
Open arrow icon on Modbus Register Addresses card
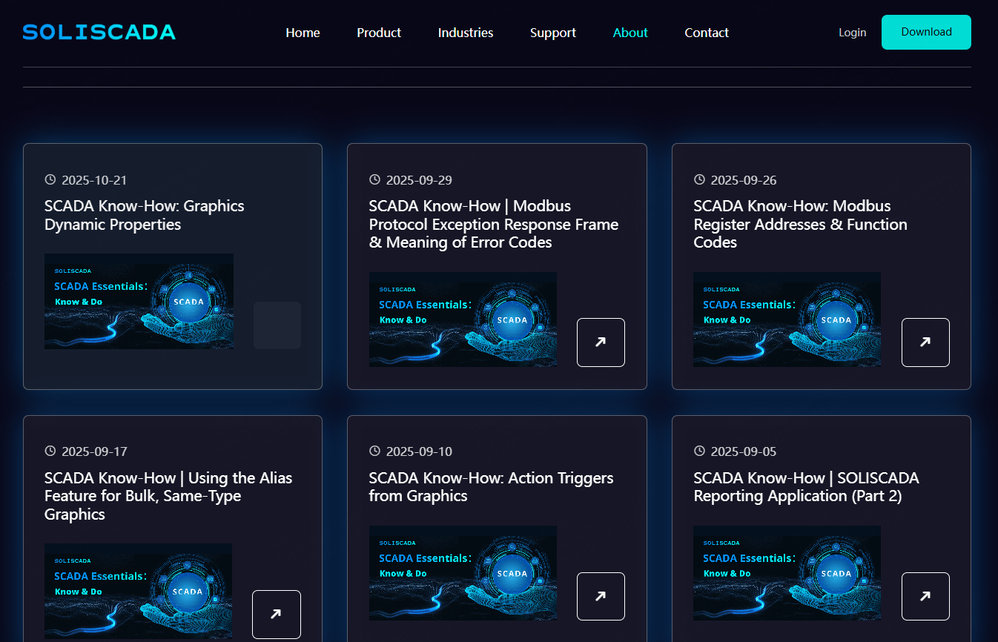[x=925, y=342]
